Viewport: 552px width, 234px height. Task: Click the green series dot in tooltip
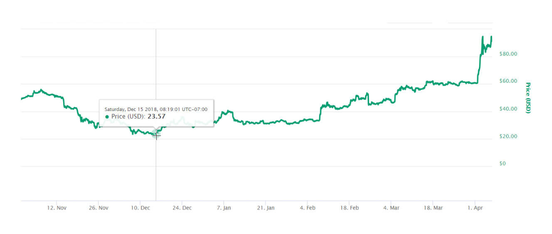pyautogui.click(x=107, y=117)
